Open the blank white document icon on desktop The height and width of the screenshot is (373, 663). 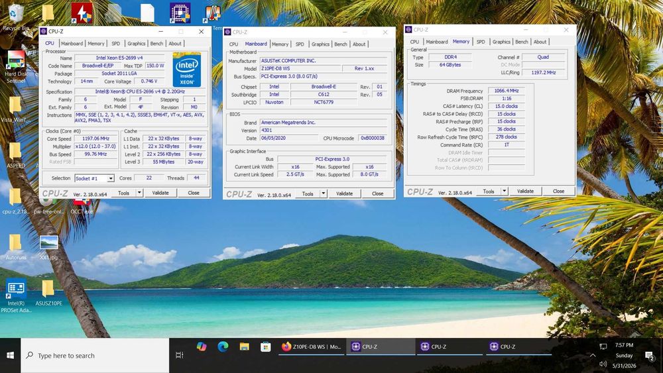[147, 13]
